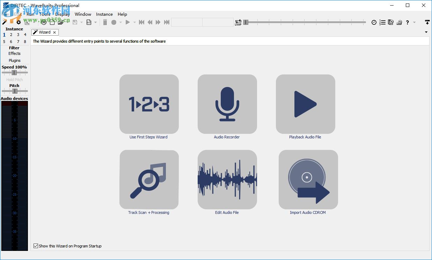Uncheck Show this Wizard on Program Startup

coord(36,246)
